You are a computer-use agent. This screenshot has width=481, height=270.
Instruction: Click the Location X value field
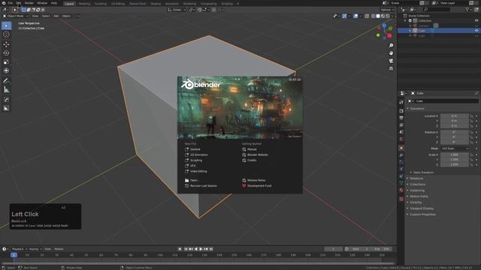[454, 116]
